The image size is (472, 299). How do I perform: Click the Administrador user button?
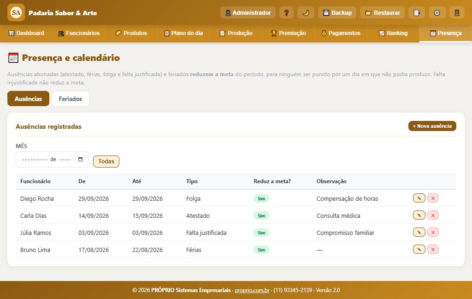[x=248, y=12]
